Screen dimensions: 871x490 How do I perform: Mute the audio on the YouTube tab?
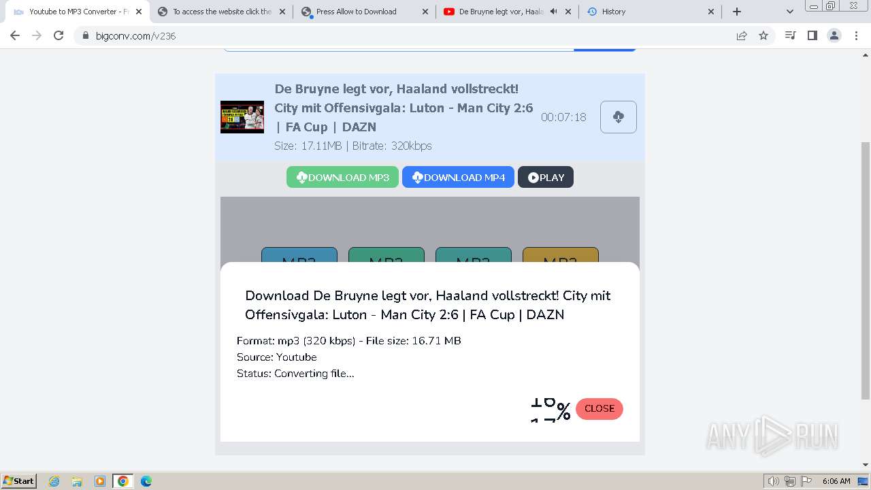click(x=553, y=12)
